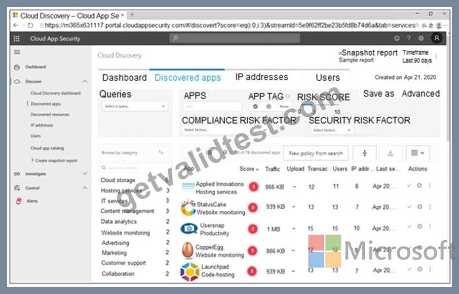459x294 pixels.
Task: Select the sanctioned app tag filter
Action: (255, 106)
